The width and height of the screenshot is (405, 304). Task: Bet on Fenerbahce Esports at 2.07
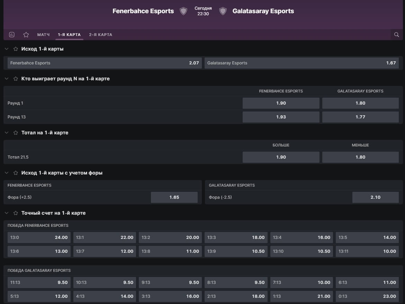[x=105, y=63]
